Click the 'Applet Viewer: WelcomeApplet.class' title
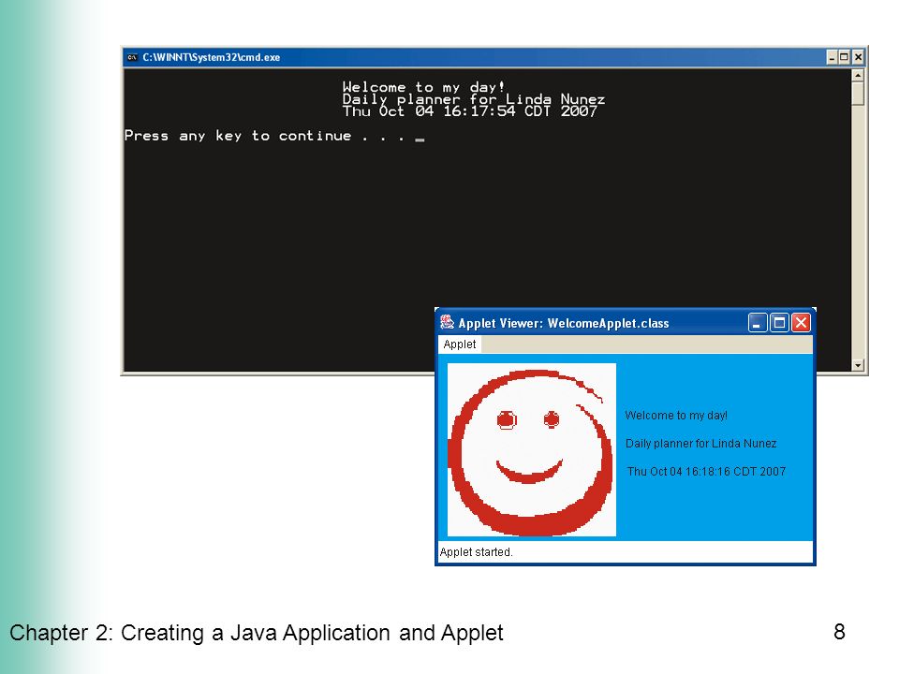 click(564, 323)
